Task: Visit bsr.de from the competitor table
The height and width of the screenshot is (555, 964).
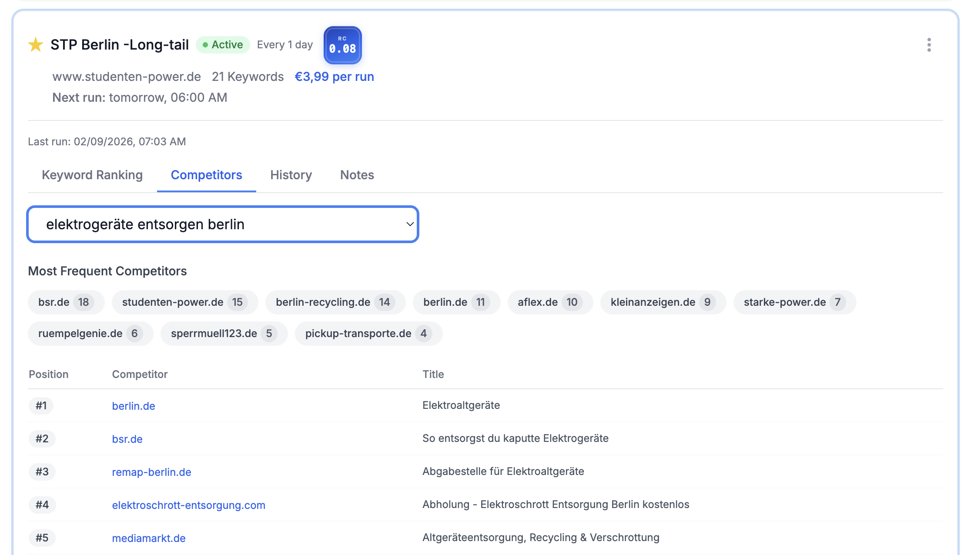Action: point(127,439)
